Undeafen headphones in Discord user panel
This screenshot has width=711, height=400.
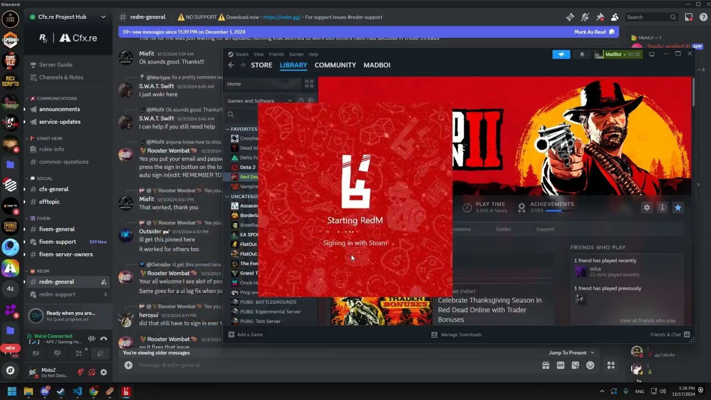click(92, 372)
